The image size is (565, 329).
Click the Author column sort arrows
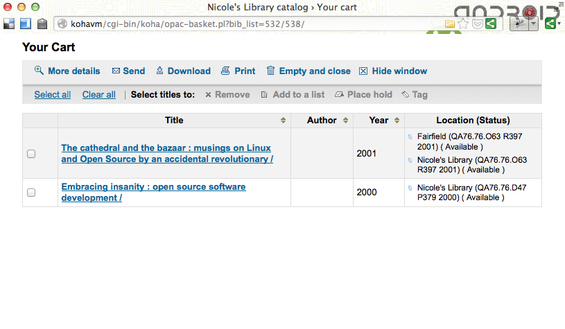[x=345, y=121]
